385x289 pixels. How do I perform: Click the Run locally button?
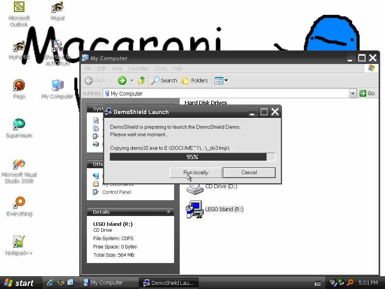[196, 172]
